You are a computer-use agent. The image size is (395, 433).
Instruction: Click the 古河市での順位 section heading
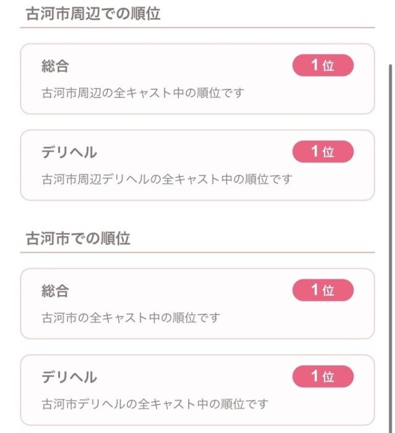78,239
